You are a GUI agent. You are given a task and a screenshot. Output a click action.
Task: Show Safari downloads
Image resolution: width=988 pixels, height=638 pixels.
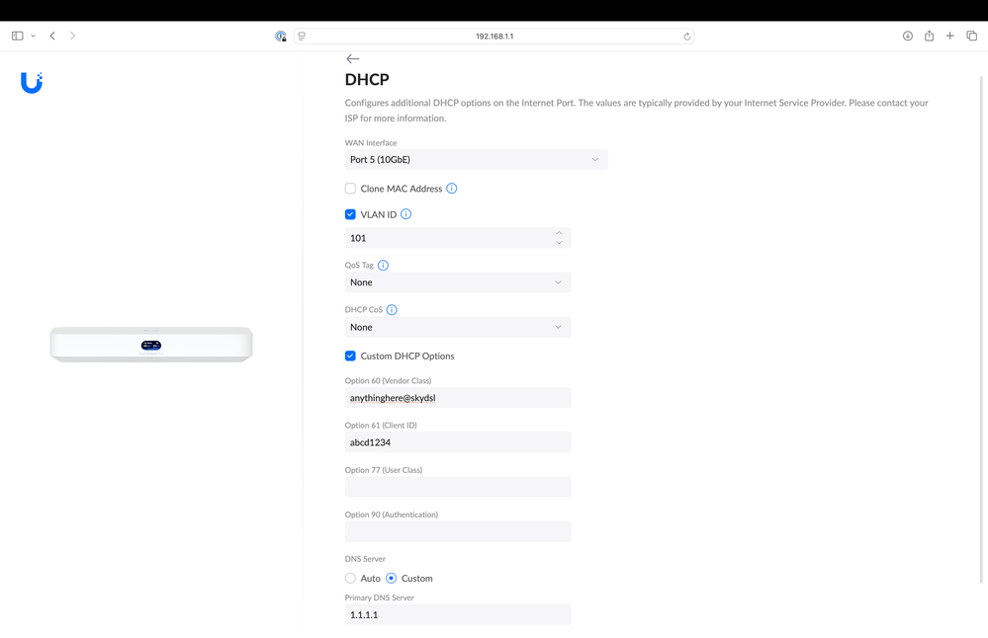[907, 36]
